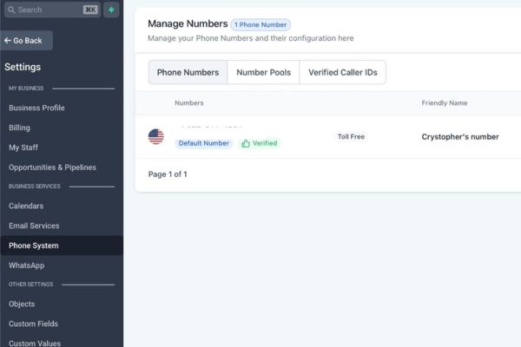Open WhatsApp settings
Screen dimensions: 521x347
[x=27, y=265]
